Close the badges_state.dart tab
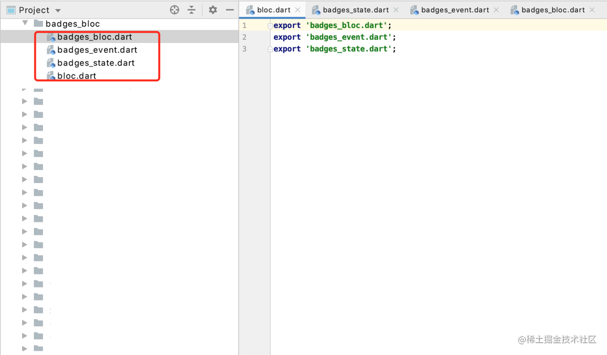Viewport: 607px width, 355px height. [396, 10]
